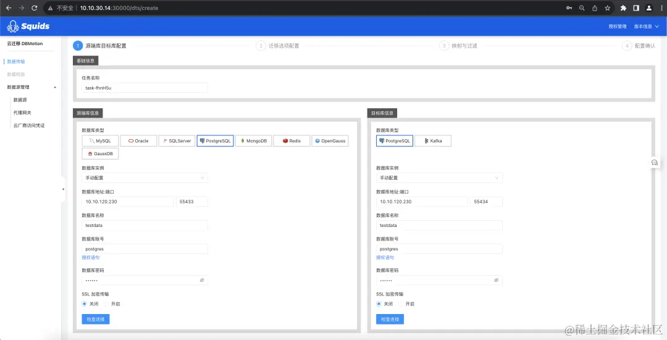Click the share page icon
Image resolution: width=667 pixels, height=340 pixels.
(x=595, y=7)
